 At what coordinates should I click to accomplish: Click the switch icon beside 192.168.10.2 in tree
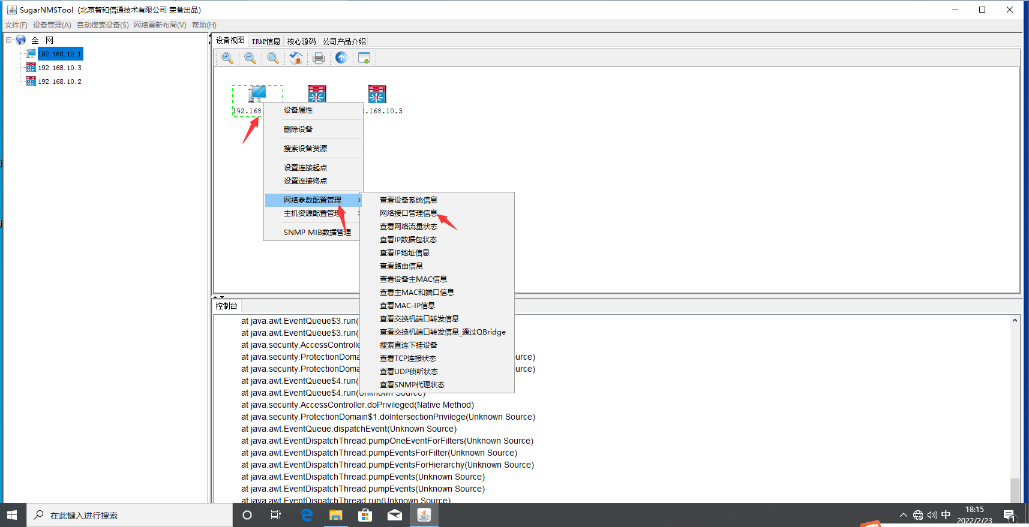(31, 82)
